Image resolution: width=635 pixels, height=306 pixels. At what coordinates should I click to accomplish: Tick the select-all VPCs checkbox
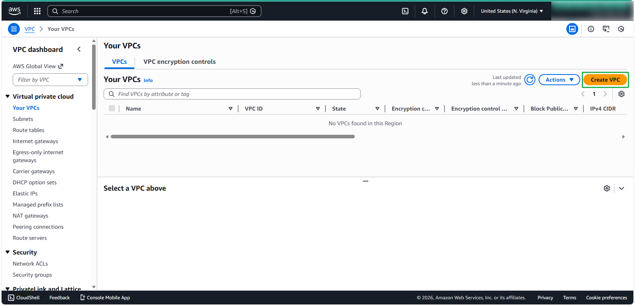(112, 108)
